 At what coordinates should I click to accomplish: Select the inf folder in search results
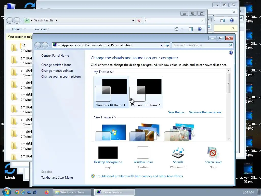[21, 48]
